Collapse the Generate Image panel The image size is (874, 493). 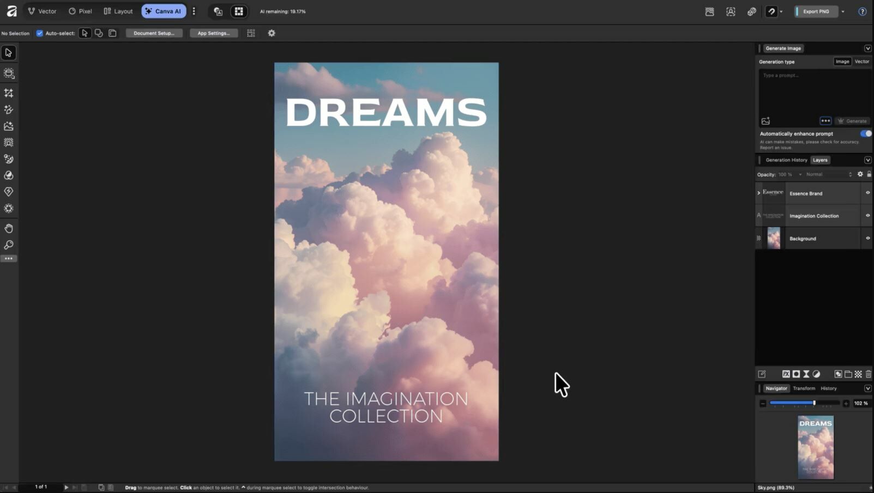point(868,48)
